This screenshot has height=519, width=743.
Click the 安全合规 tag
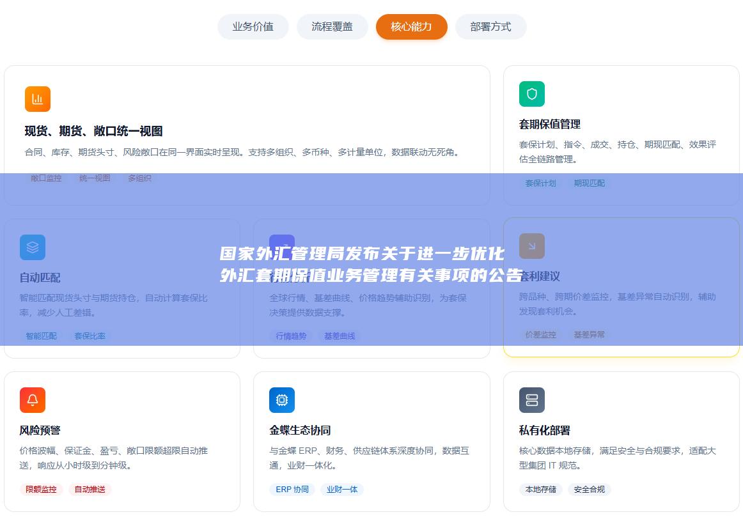[590, 490]
